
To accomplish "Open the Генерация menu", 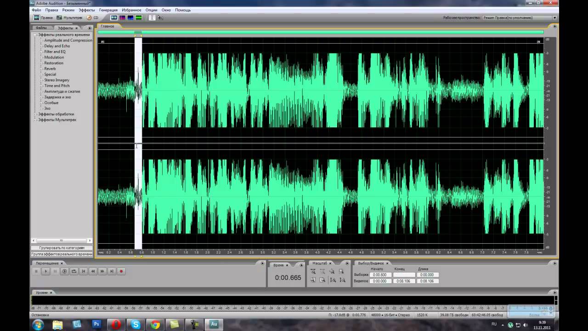I will coord(108,10).
